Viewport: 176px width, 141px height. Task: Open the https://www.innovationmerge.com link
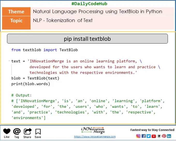pos(95,137)
